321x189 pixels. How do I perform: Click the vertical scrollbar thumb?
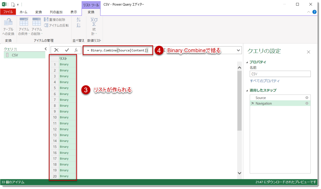239,101
